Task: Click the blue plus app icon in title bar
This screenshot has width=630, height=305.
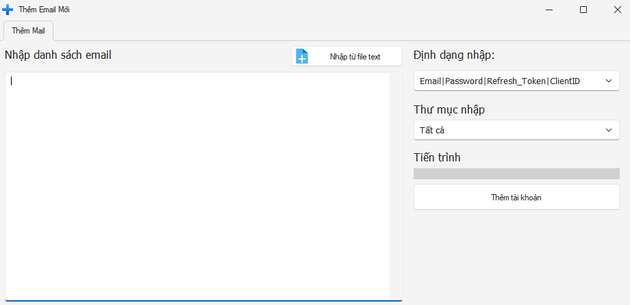Action: [8, 10]
